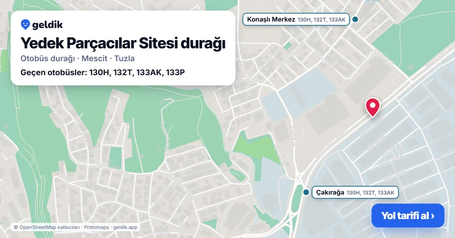Viewport: 455px width, 238px height.
Task: Open the Protomaps attribution link
Action: [97, 227]
